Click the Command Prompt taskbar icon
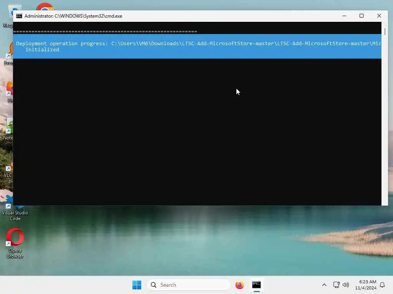Screen dimensions: 393x294 256,285
